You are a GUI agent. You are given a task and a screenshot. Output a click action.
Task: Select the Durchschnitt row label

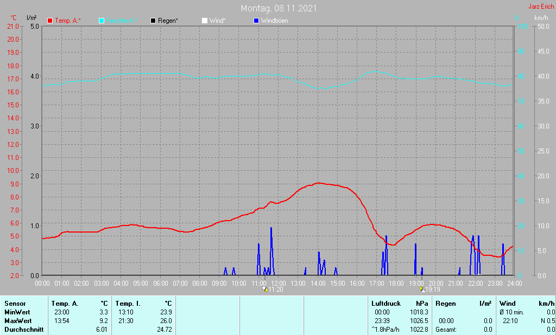coord(23,330)
